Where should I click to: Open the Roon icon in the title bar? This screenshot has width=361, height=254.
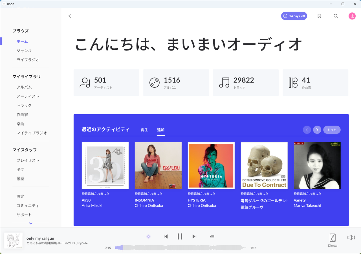pos(4,4)
